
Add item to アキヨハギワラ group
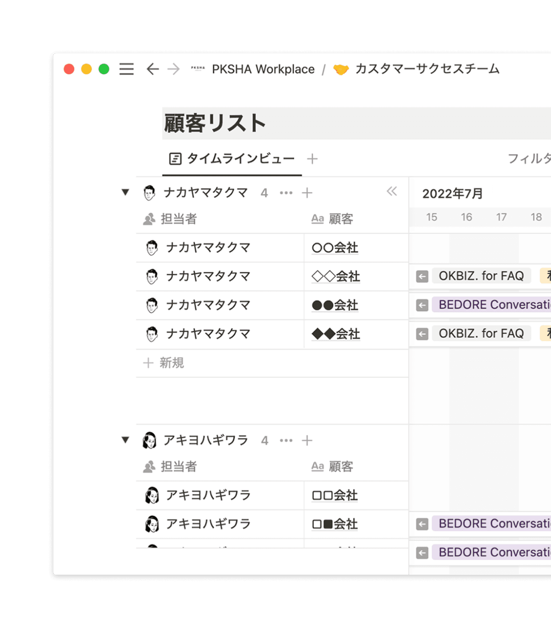[x=307, y=441]
